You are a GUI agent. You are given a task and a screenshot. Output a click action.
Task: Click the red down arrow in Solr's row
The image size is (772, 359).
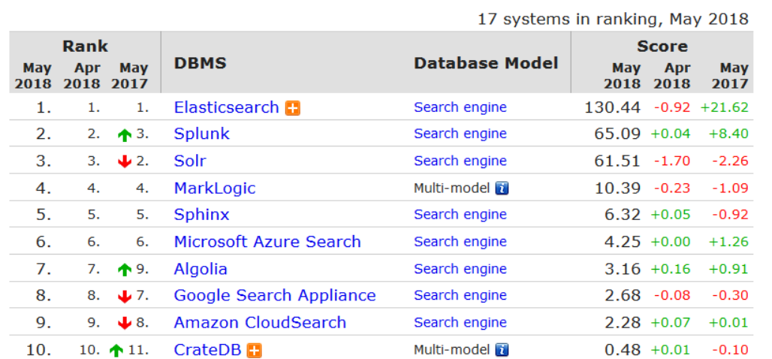click(125, 162)
